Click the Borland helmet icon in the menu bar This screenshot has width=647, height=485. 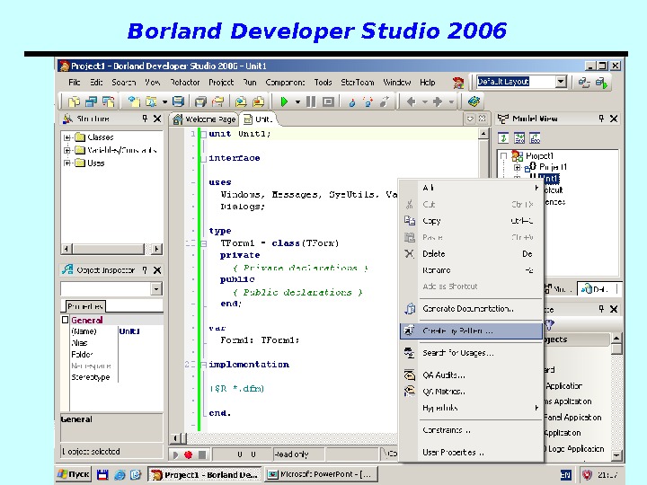point(458,83)
